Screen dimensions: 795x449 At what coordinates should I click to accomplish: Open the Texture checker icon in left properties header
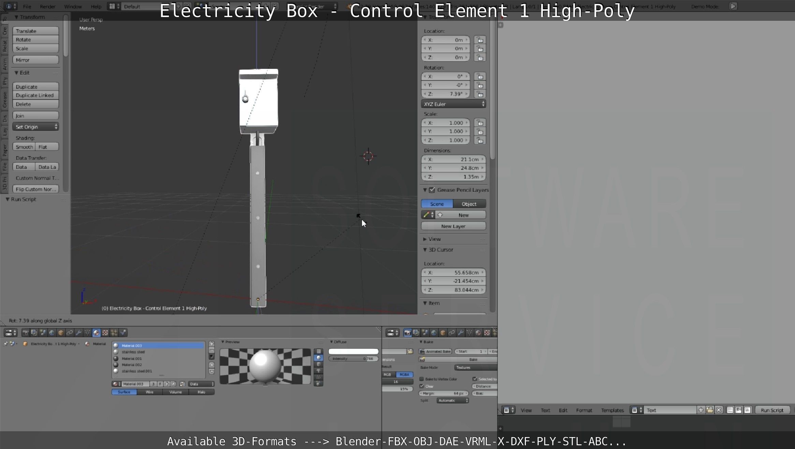pos(105,333)
